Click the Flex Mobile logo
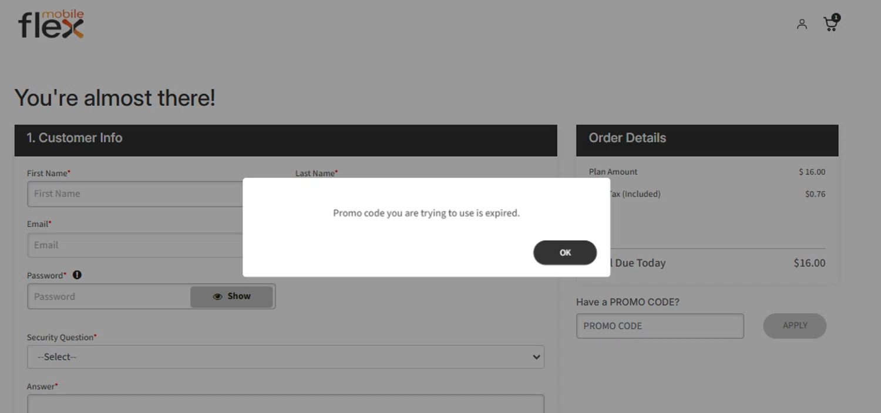 click(51, 25)
